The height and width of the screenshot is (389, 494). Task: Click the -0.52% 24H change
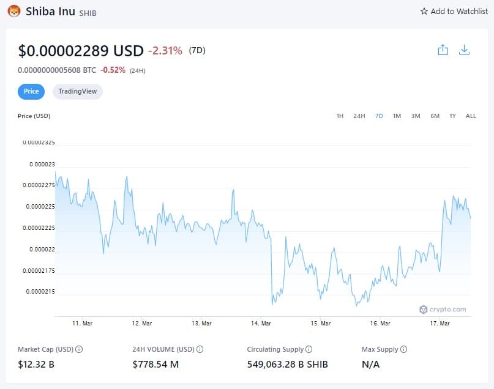click(x=113, y=70)
